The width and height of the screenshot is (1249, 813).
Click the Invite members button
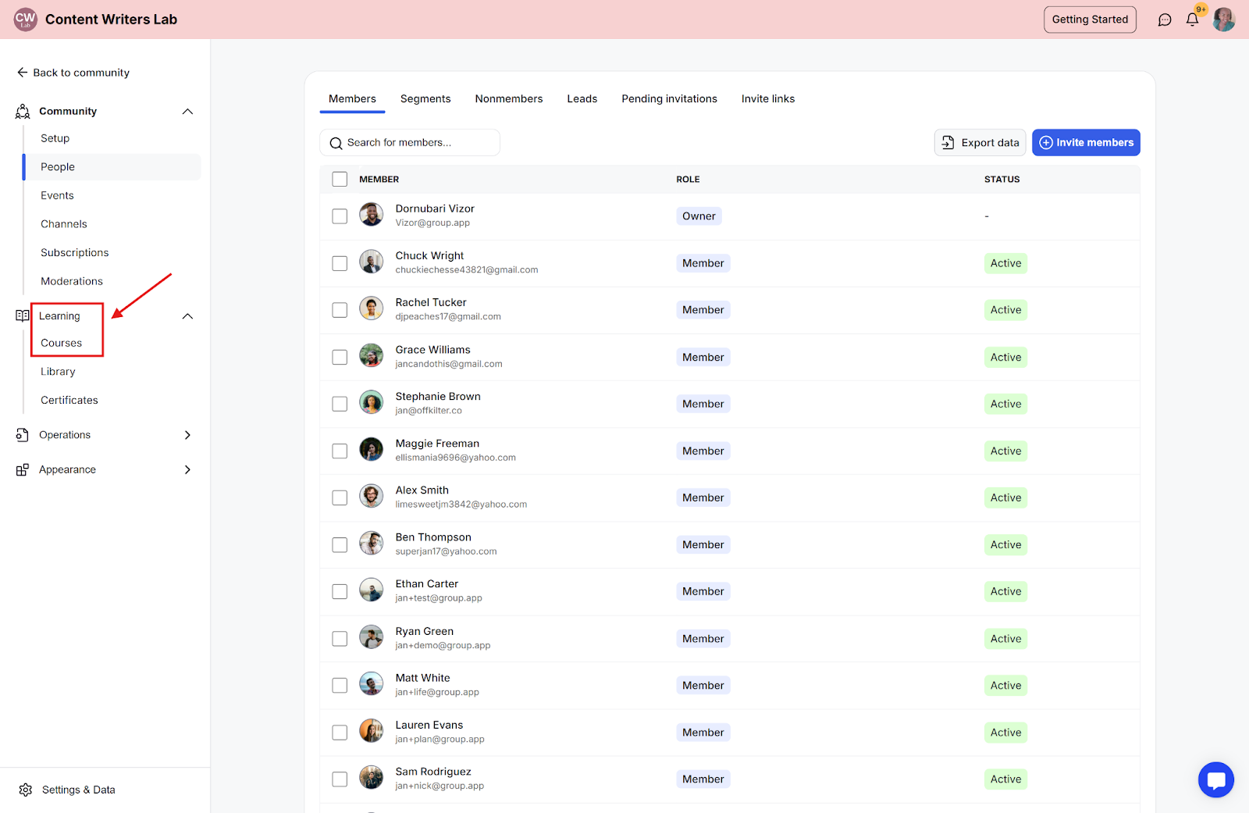(1086, 142)
